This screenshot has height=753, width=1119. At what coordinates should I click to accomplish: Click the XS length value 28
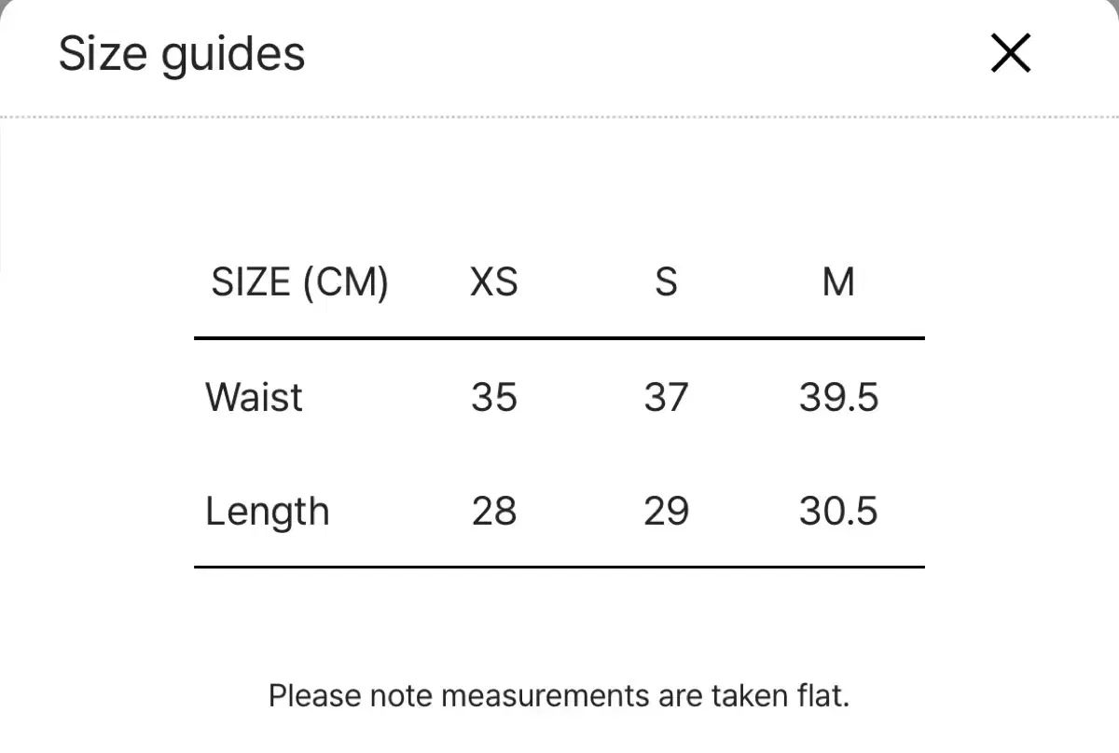coord(493,512)
